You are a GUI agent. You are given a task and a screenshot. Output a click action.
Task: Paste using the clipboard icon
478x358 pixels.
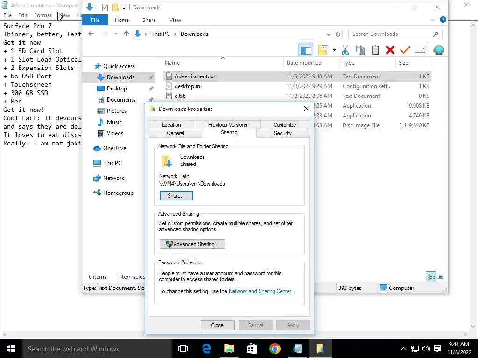(x=375, y=50)
